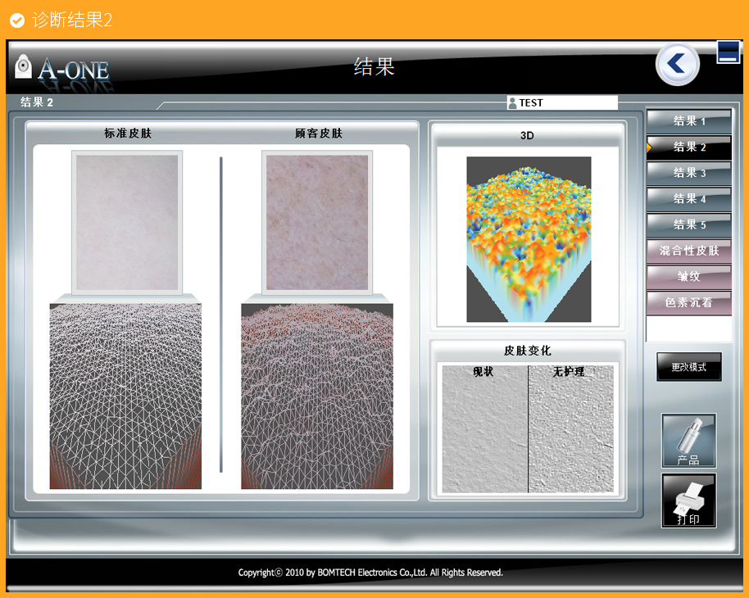Click the 顾客皮肤 skin photo
749x598 pixels.
(x=317, y=222)
